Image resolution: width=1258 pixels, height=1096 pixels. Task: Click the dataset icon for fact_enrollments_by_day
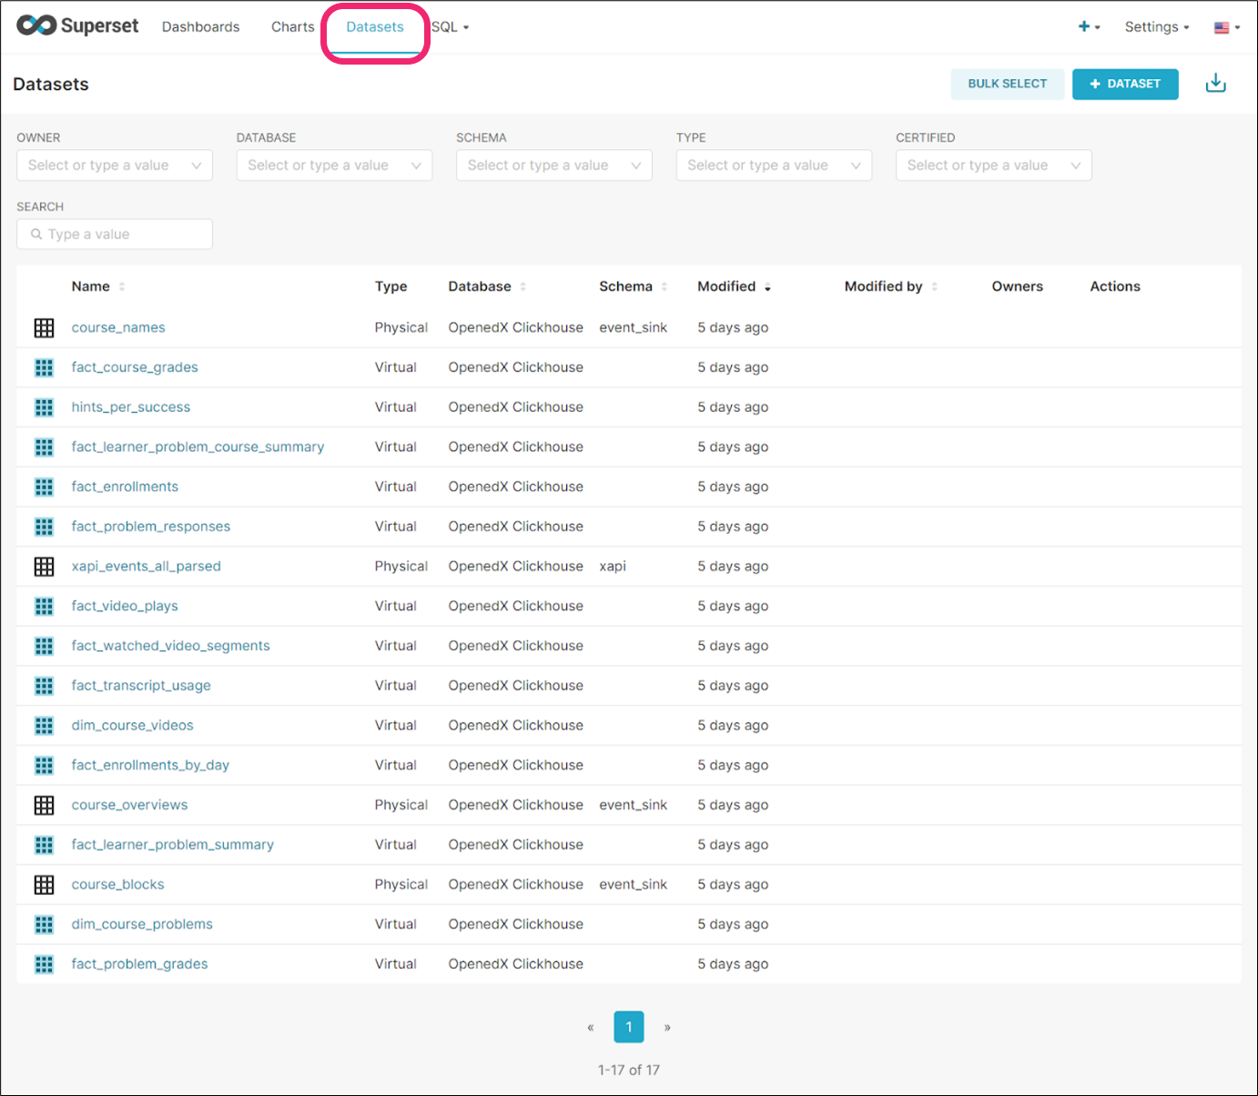click(x=44, y=765)
